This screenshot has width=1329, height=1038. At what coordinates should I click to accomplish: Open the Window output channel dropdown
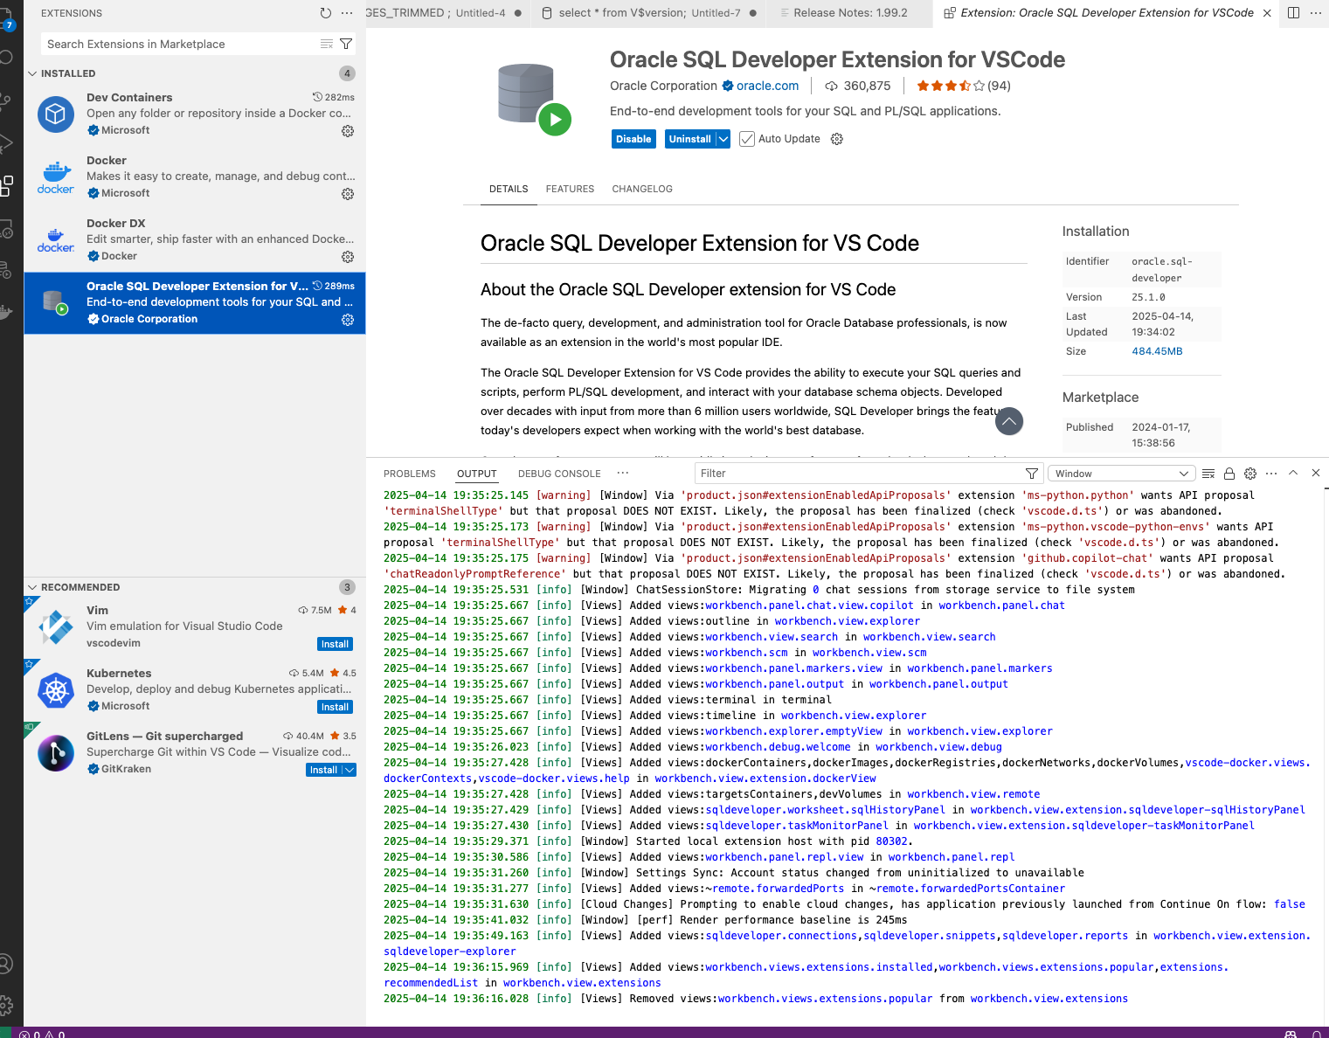[x=1121, y=474]
